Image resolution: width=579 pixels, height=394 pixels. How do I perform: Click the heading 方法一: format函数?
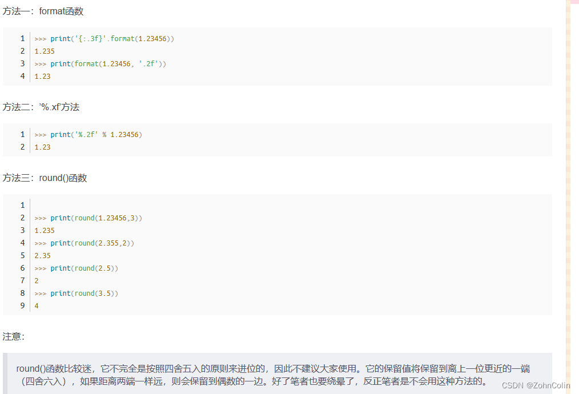tap(42, 11)
